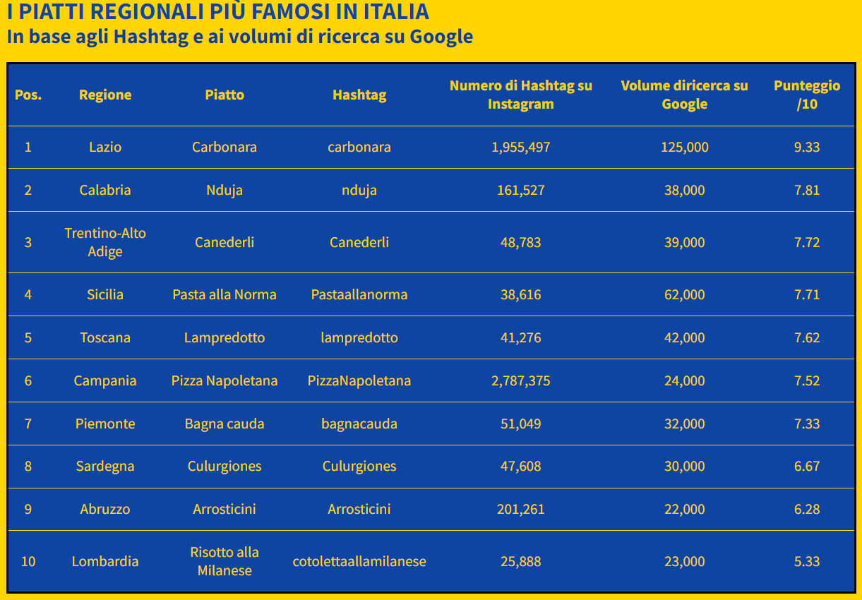Select the 'Hashtag' column header
The width and height of the screenshot is (862, 600).
click(x=359, y=95)
